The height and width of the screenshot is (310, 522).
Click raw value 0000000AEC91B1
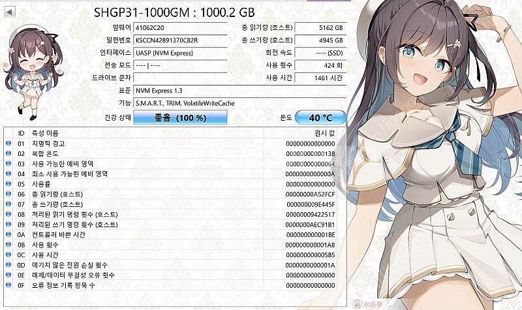[x=311, y=225]
